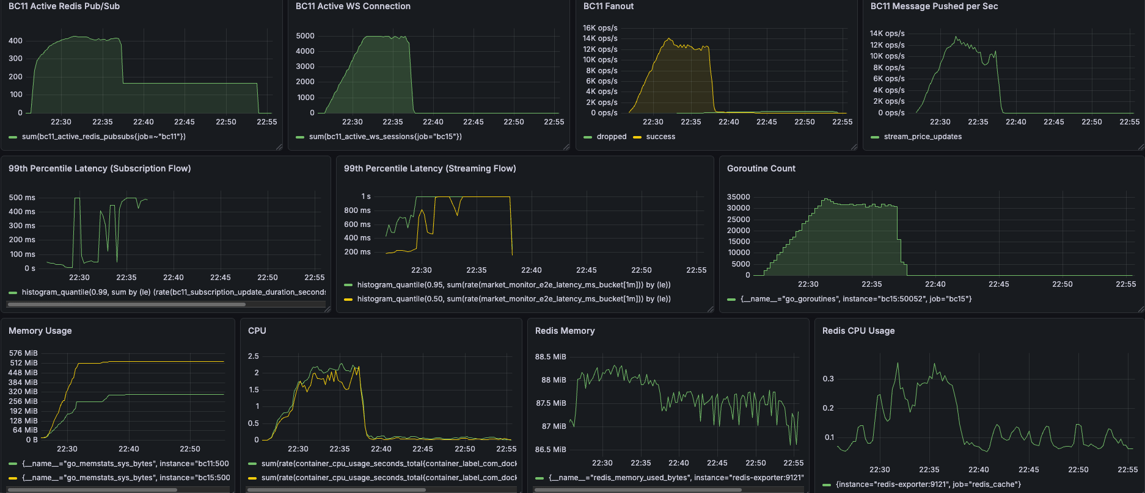Screen dimensions: 1145x493
Task: Click resize handle of BC11 Active WS Connection panel
Action: pyautogui.click(x=566, y=147)
